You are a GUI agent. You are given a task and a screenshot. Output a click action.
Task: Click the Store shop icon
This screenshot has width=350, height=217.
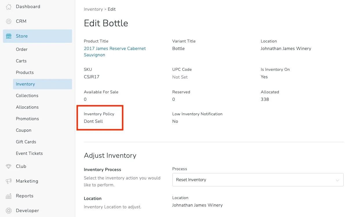tap(9, 36)
